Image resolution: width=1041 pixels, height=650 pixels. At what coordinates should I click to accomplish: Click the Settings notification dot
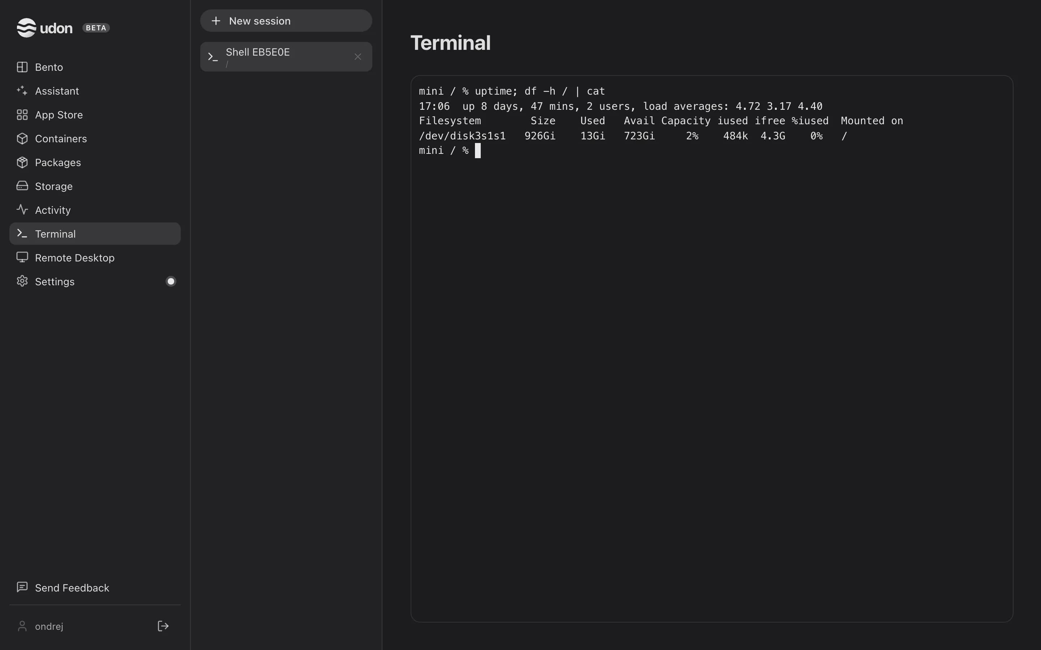click(x=171, y=281)
